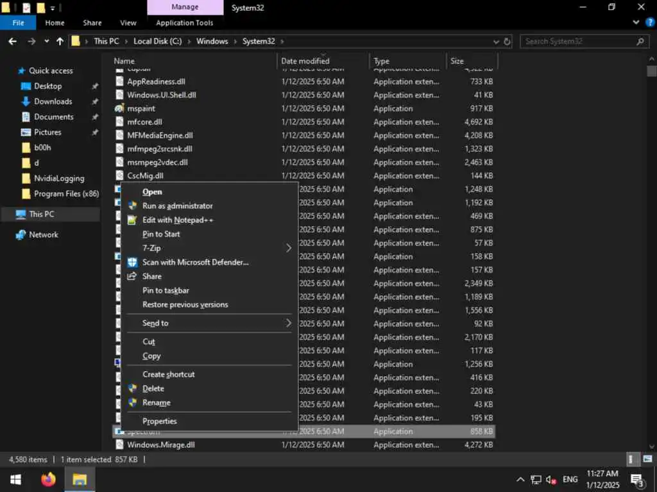Launch Firefox from the taskbar
The image size is (657, 492).
click(x=49, y=479)
